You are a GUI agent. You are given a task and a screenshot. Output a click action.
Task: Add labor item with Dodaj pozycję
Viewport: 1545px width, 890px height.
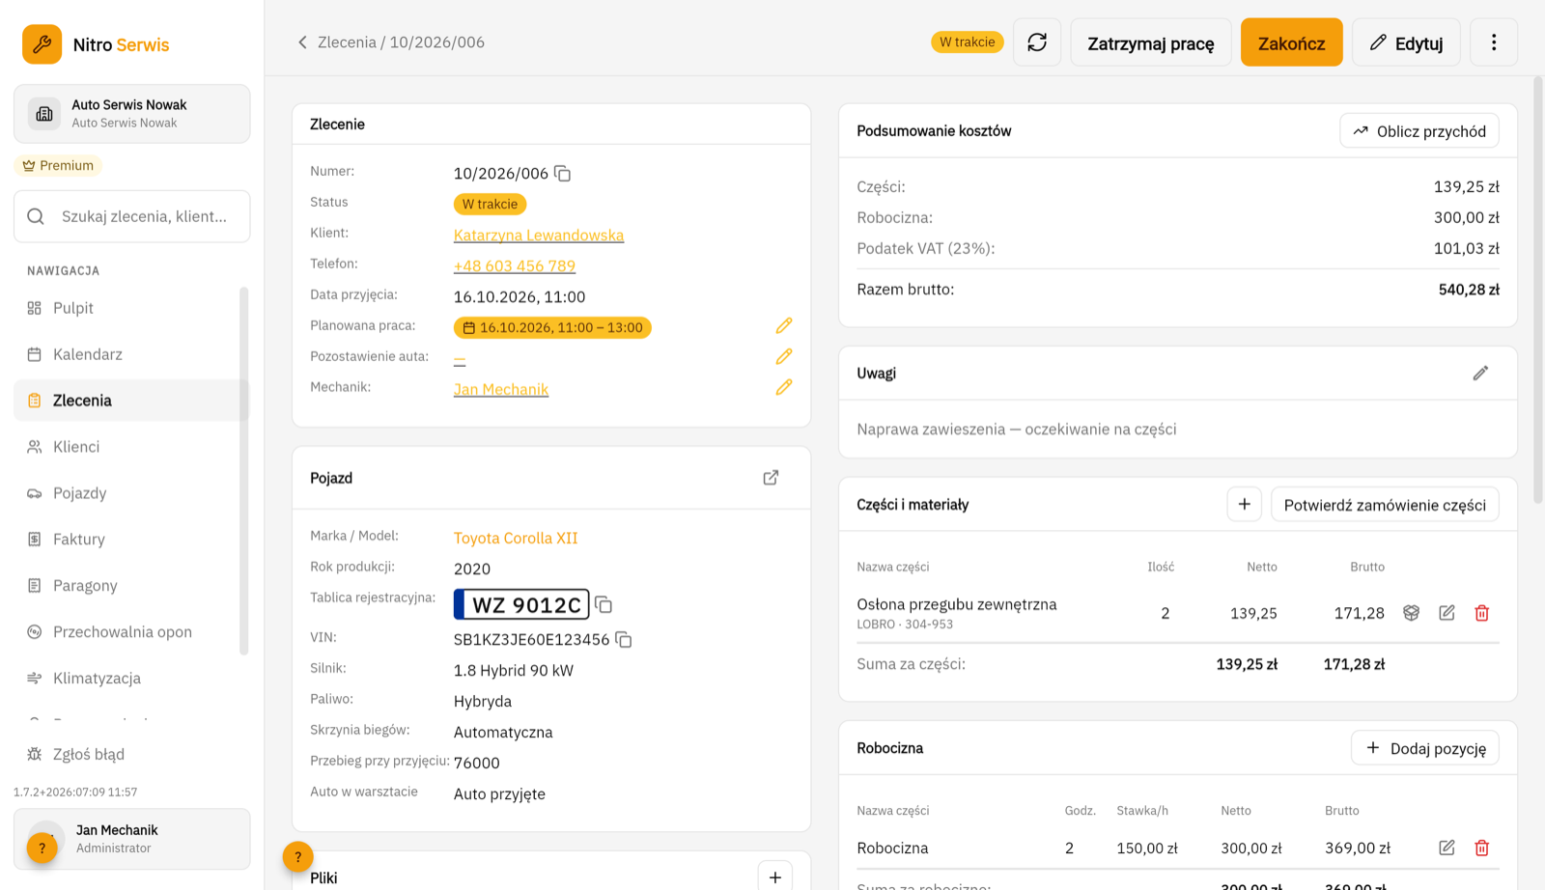click(1425, 748)
